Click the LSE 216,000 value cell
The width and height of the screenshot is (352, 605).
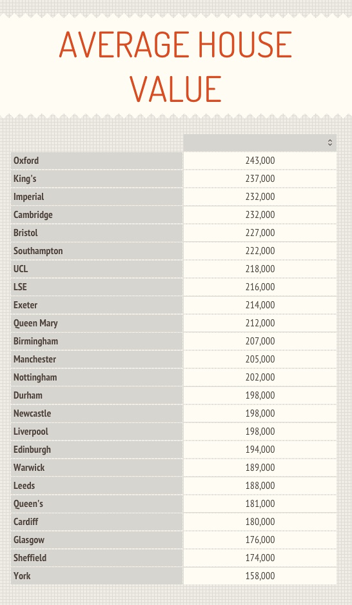pos(260,287)
